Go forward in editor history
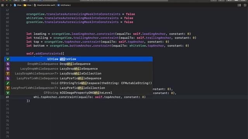The image size is (248, 139). [x=11, y=5]
